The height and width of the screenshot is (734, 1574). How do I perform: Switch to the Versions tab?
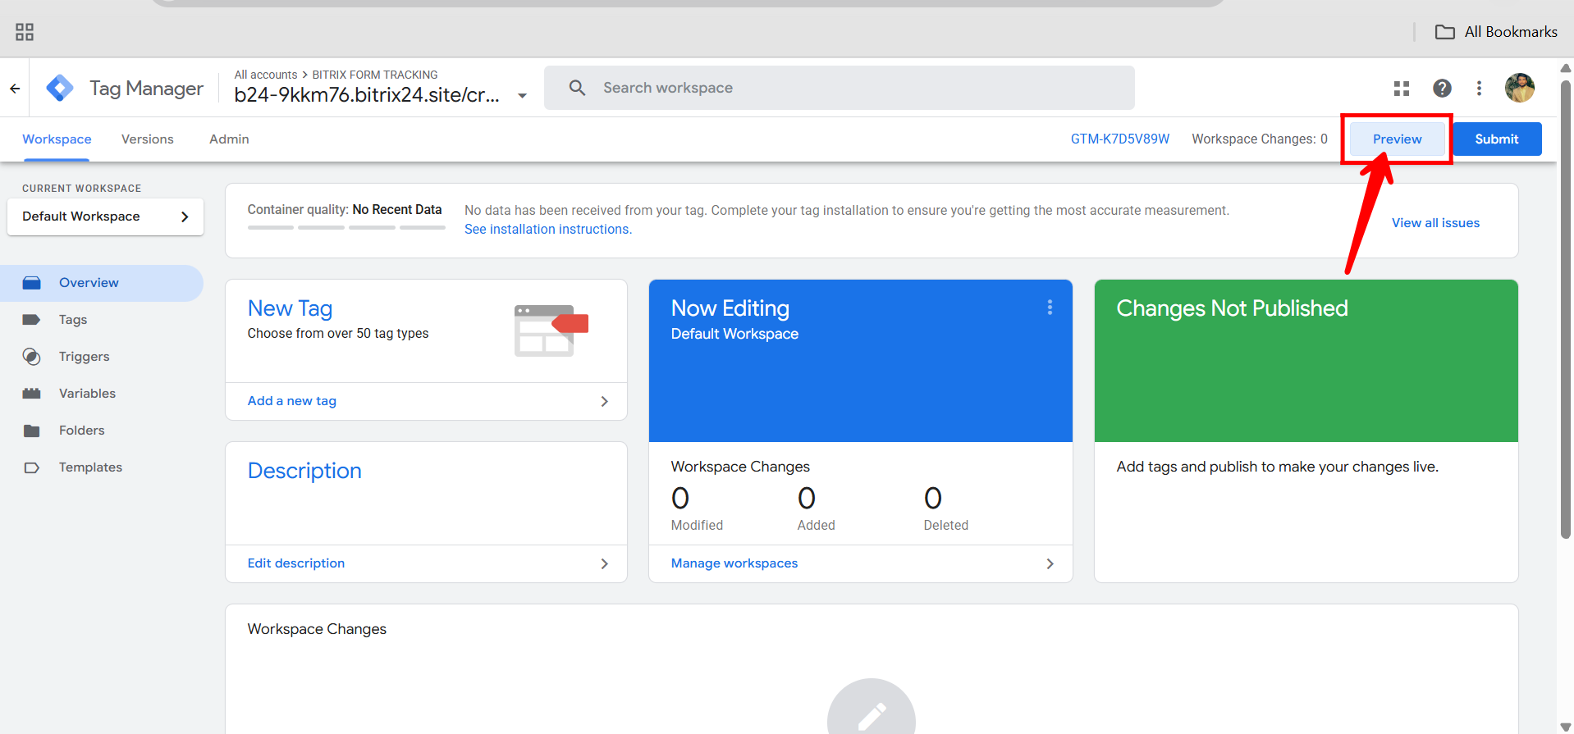point(148,139)
